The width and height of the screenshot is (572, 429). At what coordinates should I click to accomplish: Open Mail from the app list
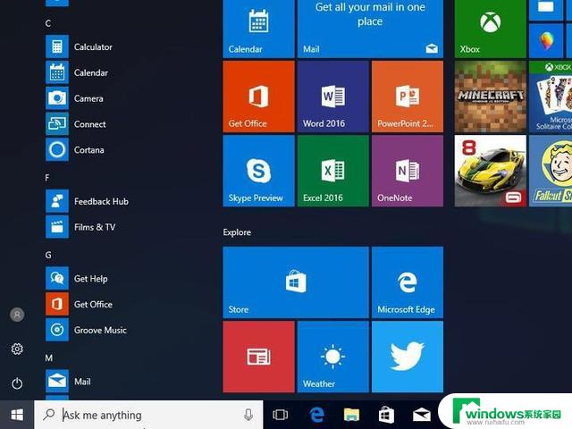click(68, 382)
